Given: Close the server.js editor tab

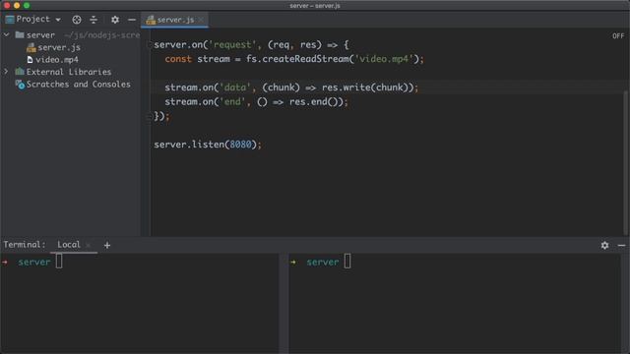Looking at the screenshot, I should [x=201, y=20].
